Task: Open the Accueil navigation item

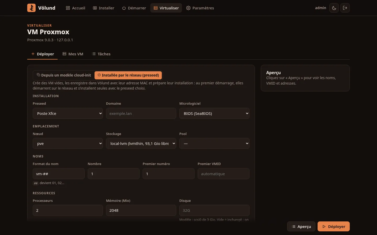Action: [x=75, y=8]
